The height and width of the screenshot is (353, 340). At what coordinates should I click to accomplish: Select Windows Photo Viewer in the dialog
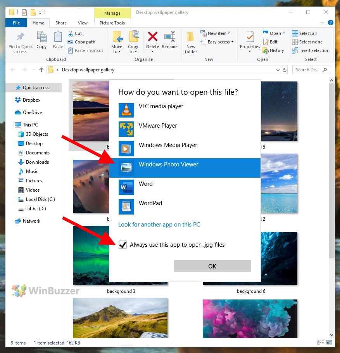[x=185, y=168]
